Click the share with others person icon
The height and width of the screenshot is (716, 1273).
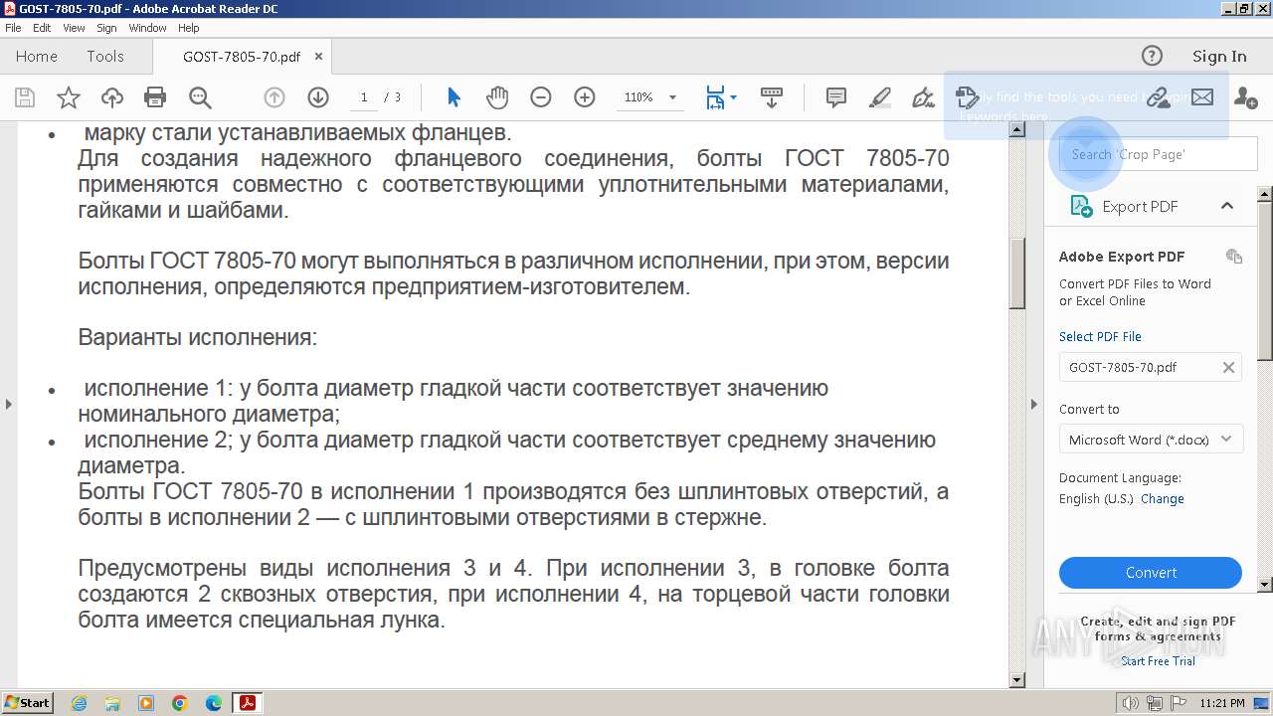[x=1245, y=97]
